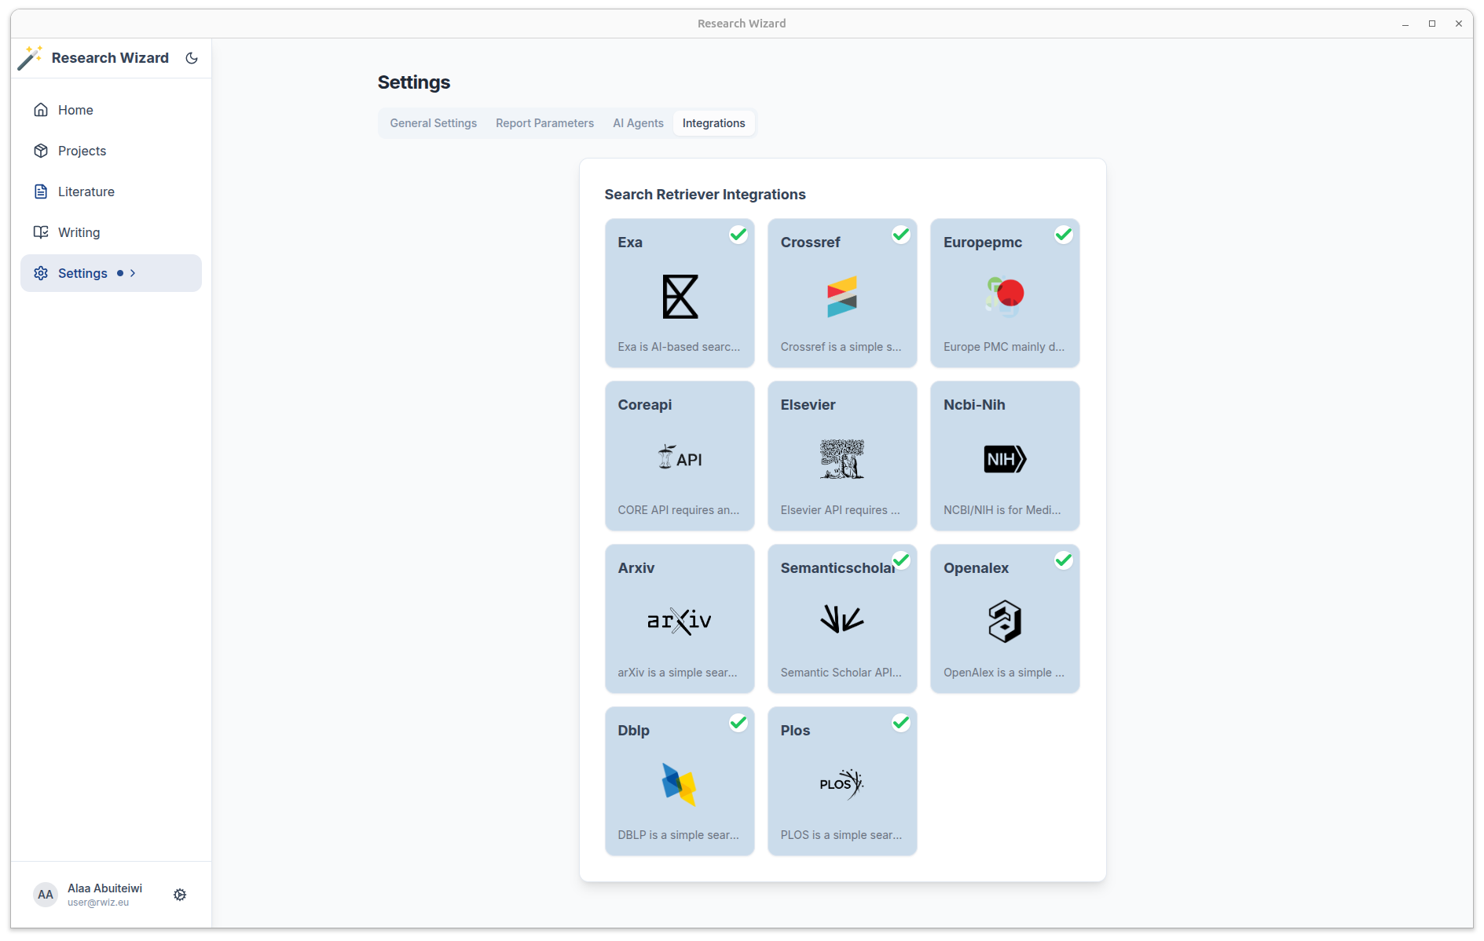Open user account gear menu
1484x941 pixels.
[180, 895]
